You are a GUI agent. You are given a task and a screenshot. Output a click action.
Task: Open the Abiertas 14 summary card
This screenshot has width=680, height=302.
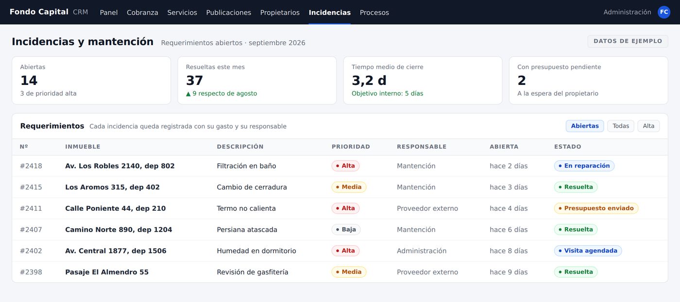91,80
